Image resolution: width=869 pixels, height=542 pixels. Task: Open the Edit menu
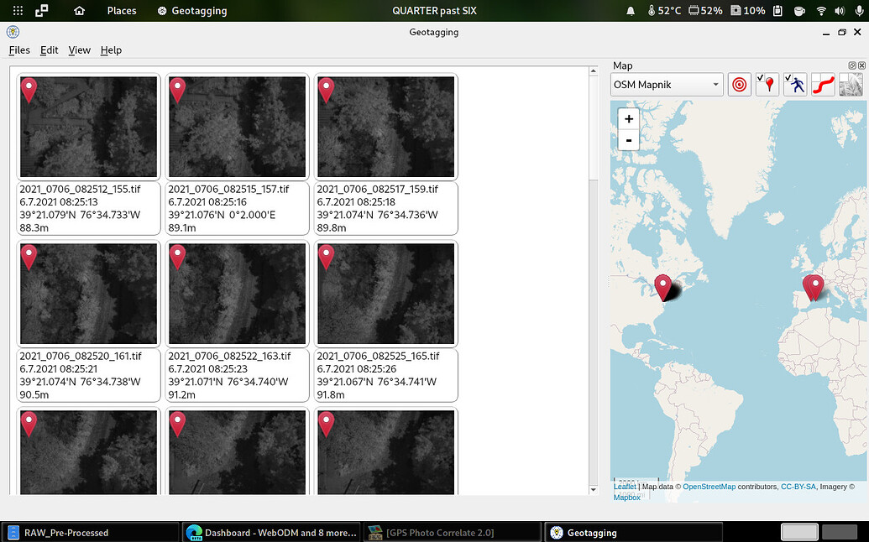coord(49,50)
